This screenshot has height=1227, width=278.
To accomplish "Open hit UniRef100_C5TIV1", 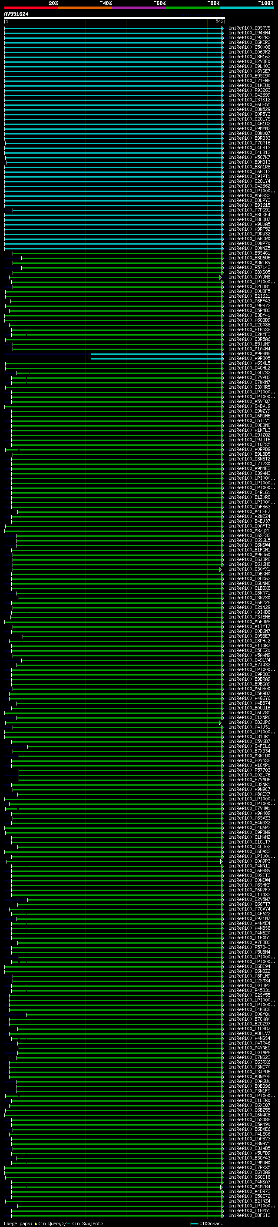I will [x=249, y=420].
